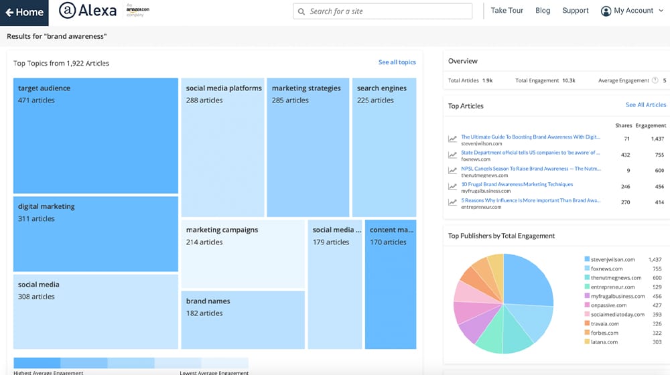Click trend icon for stevenjwilson.com article

pos(452,139)
